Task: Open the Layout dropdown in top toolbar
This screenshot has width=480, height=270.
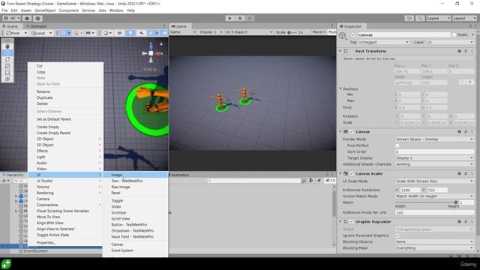Action: point(465,18)
